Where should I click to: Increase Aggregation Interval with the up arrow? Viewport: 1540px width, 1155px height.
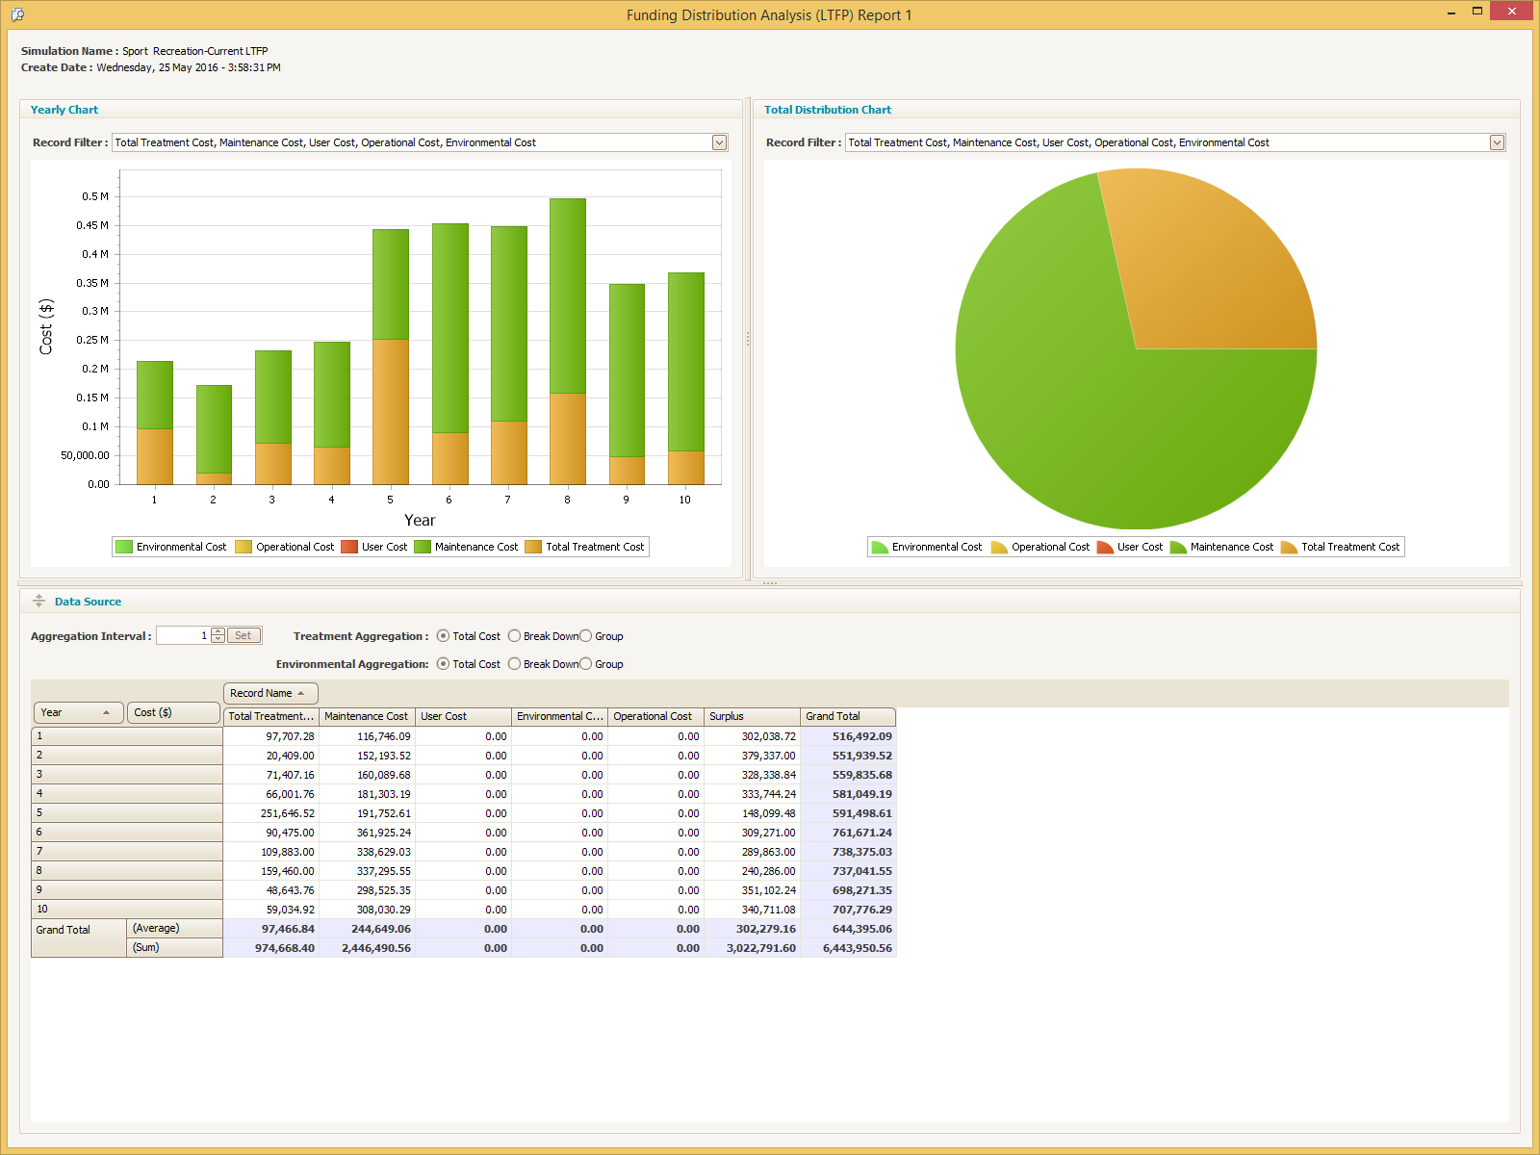click(x=218, y=631)
